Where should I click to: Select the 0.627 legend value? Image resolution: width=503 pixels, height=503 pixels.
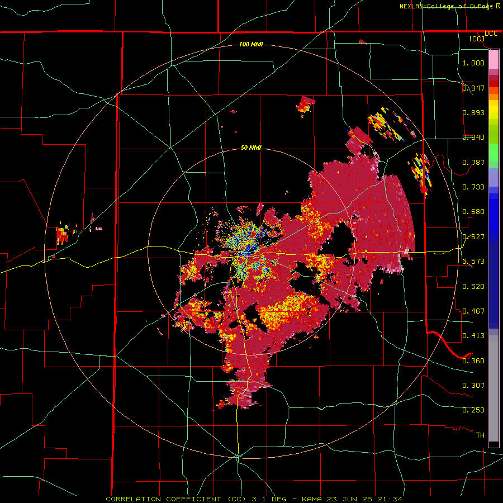tap(473, 237)
